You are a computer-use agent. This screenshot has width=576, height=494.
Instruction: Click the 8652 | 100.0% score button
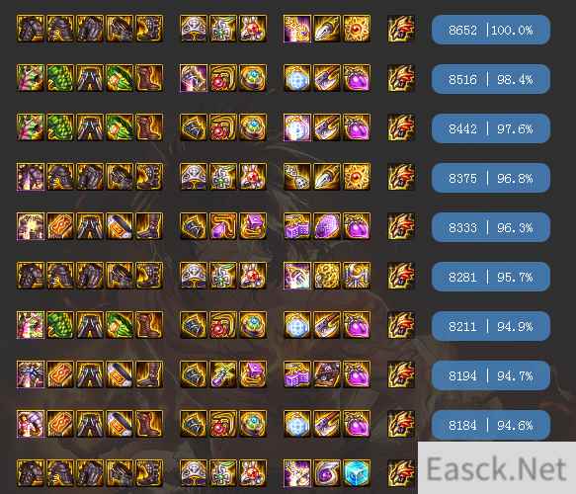click(x=490, y=30)
